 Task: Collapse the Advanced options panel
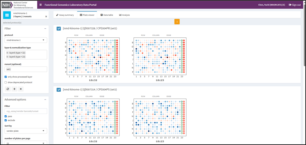tap(45, 99)
